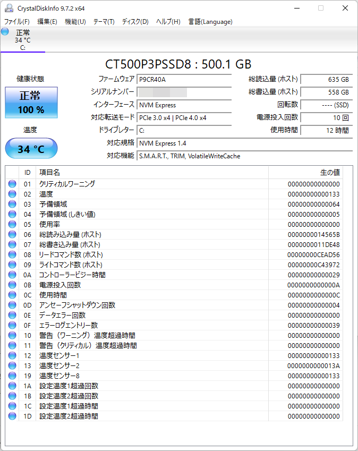Click status orb beside 電源投入回数 row 0B
358x451 pixels.
(12, 285)
